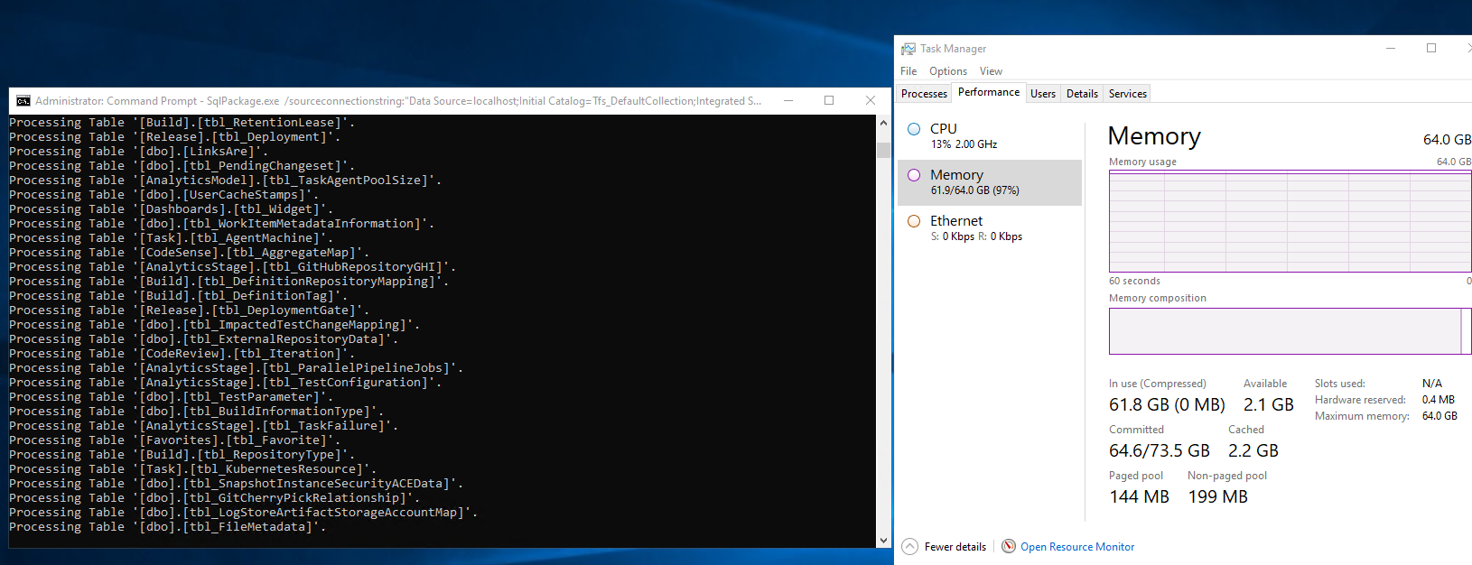Switch to the Processes tab
Viewport: 1472px width, 565px height.
(x=925, y=94)
